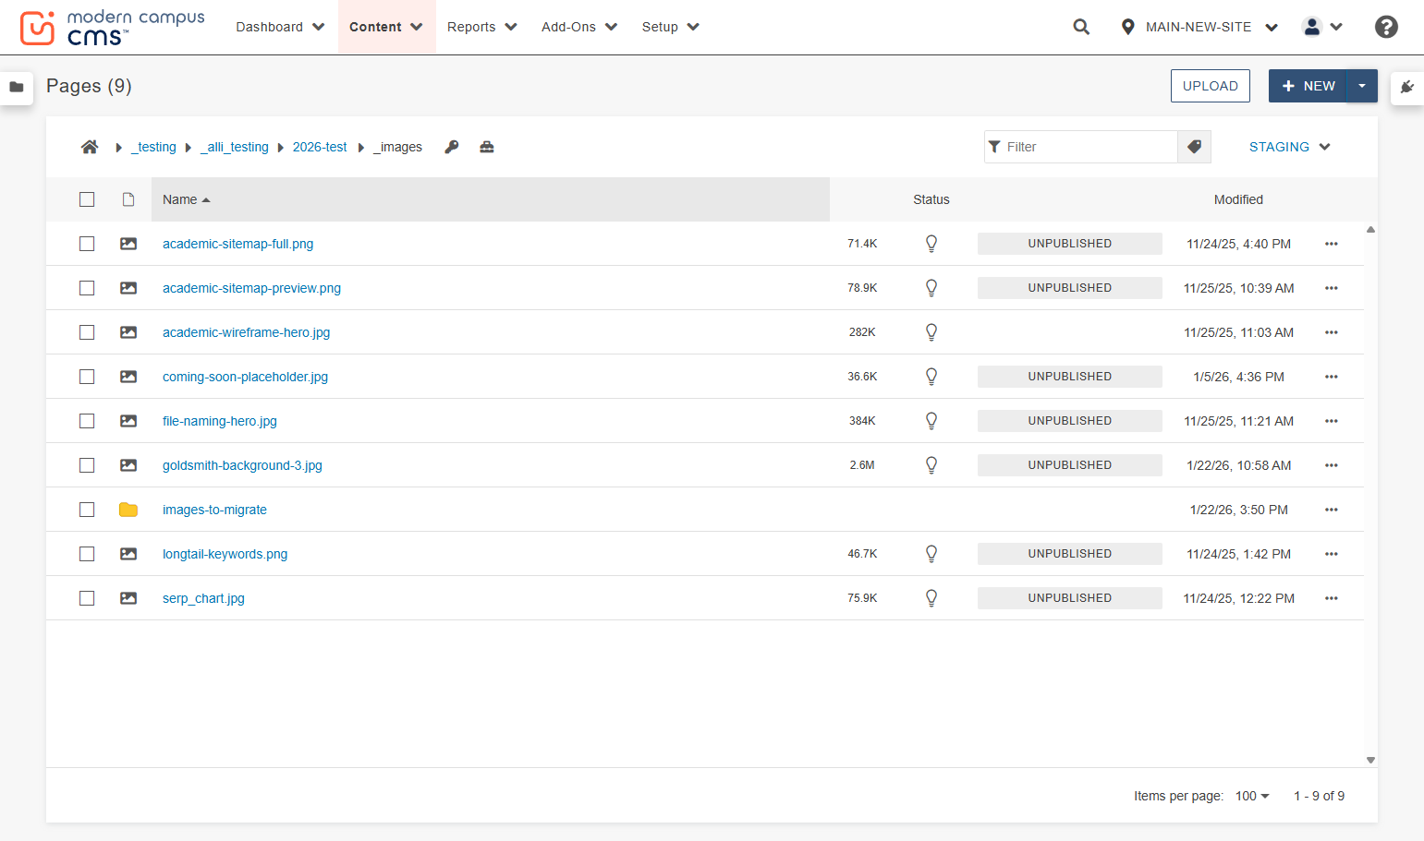The width and height of the screenshot is (1424, 841).
Task: Check the academic-sitemap-preview.png checkbox
Action: 87,288
